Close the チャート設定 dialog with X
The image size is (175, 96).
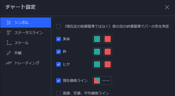tap(167, 7)
